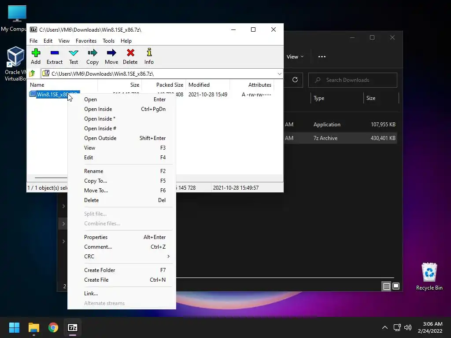The width and height of the screenshot is (451, 338).
Task: Sort by the Attributes column header
Action: tap(252, 85)
